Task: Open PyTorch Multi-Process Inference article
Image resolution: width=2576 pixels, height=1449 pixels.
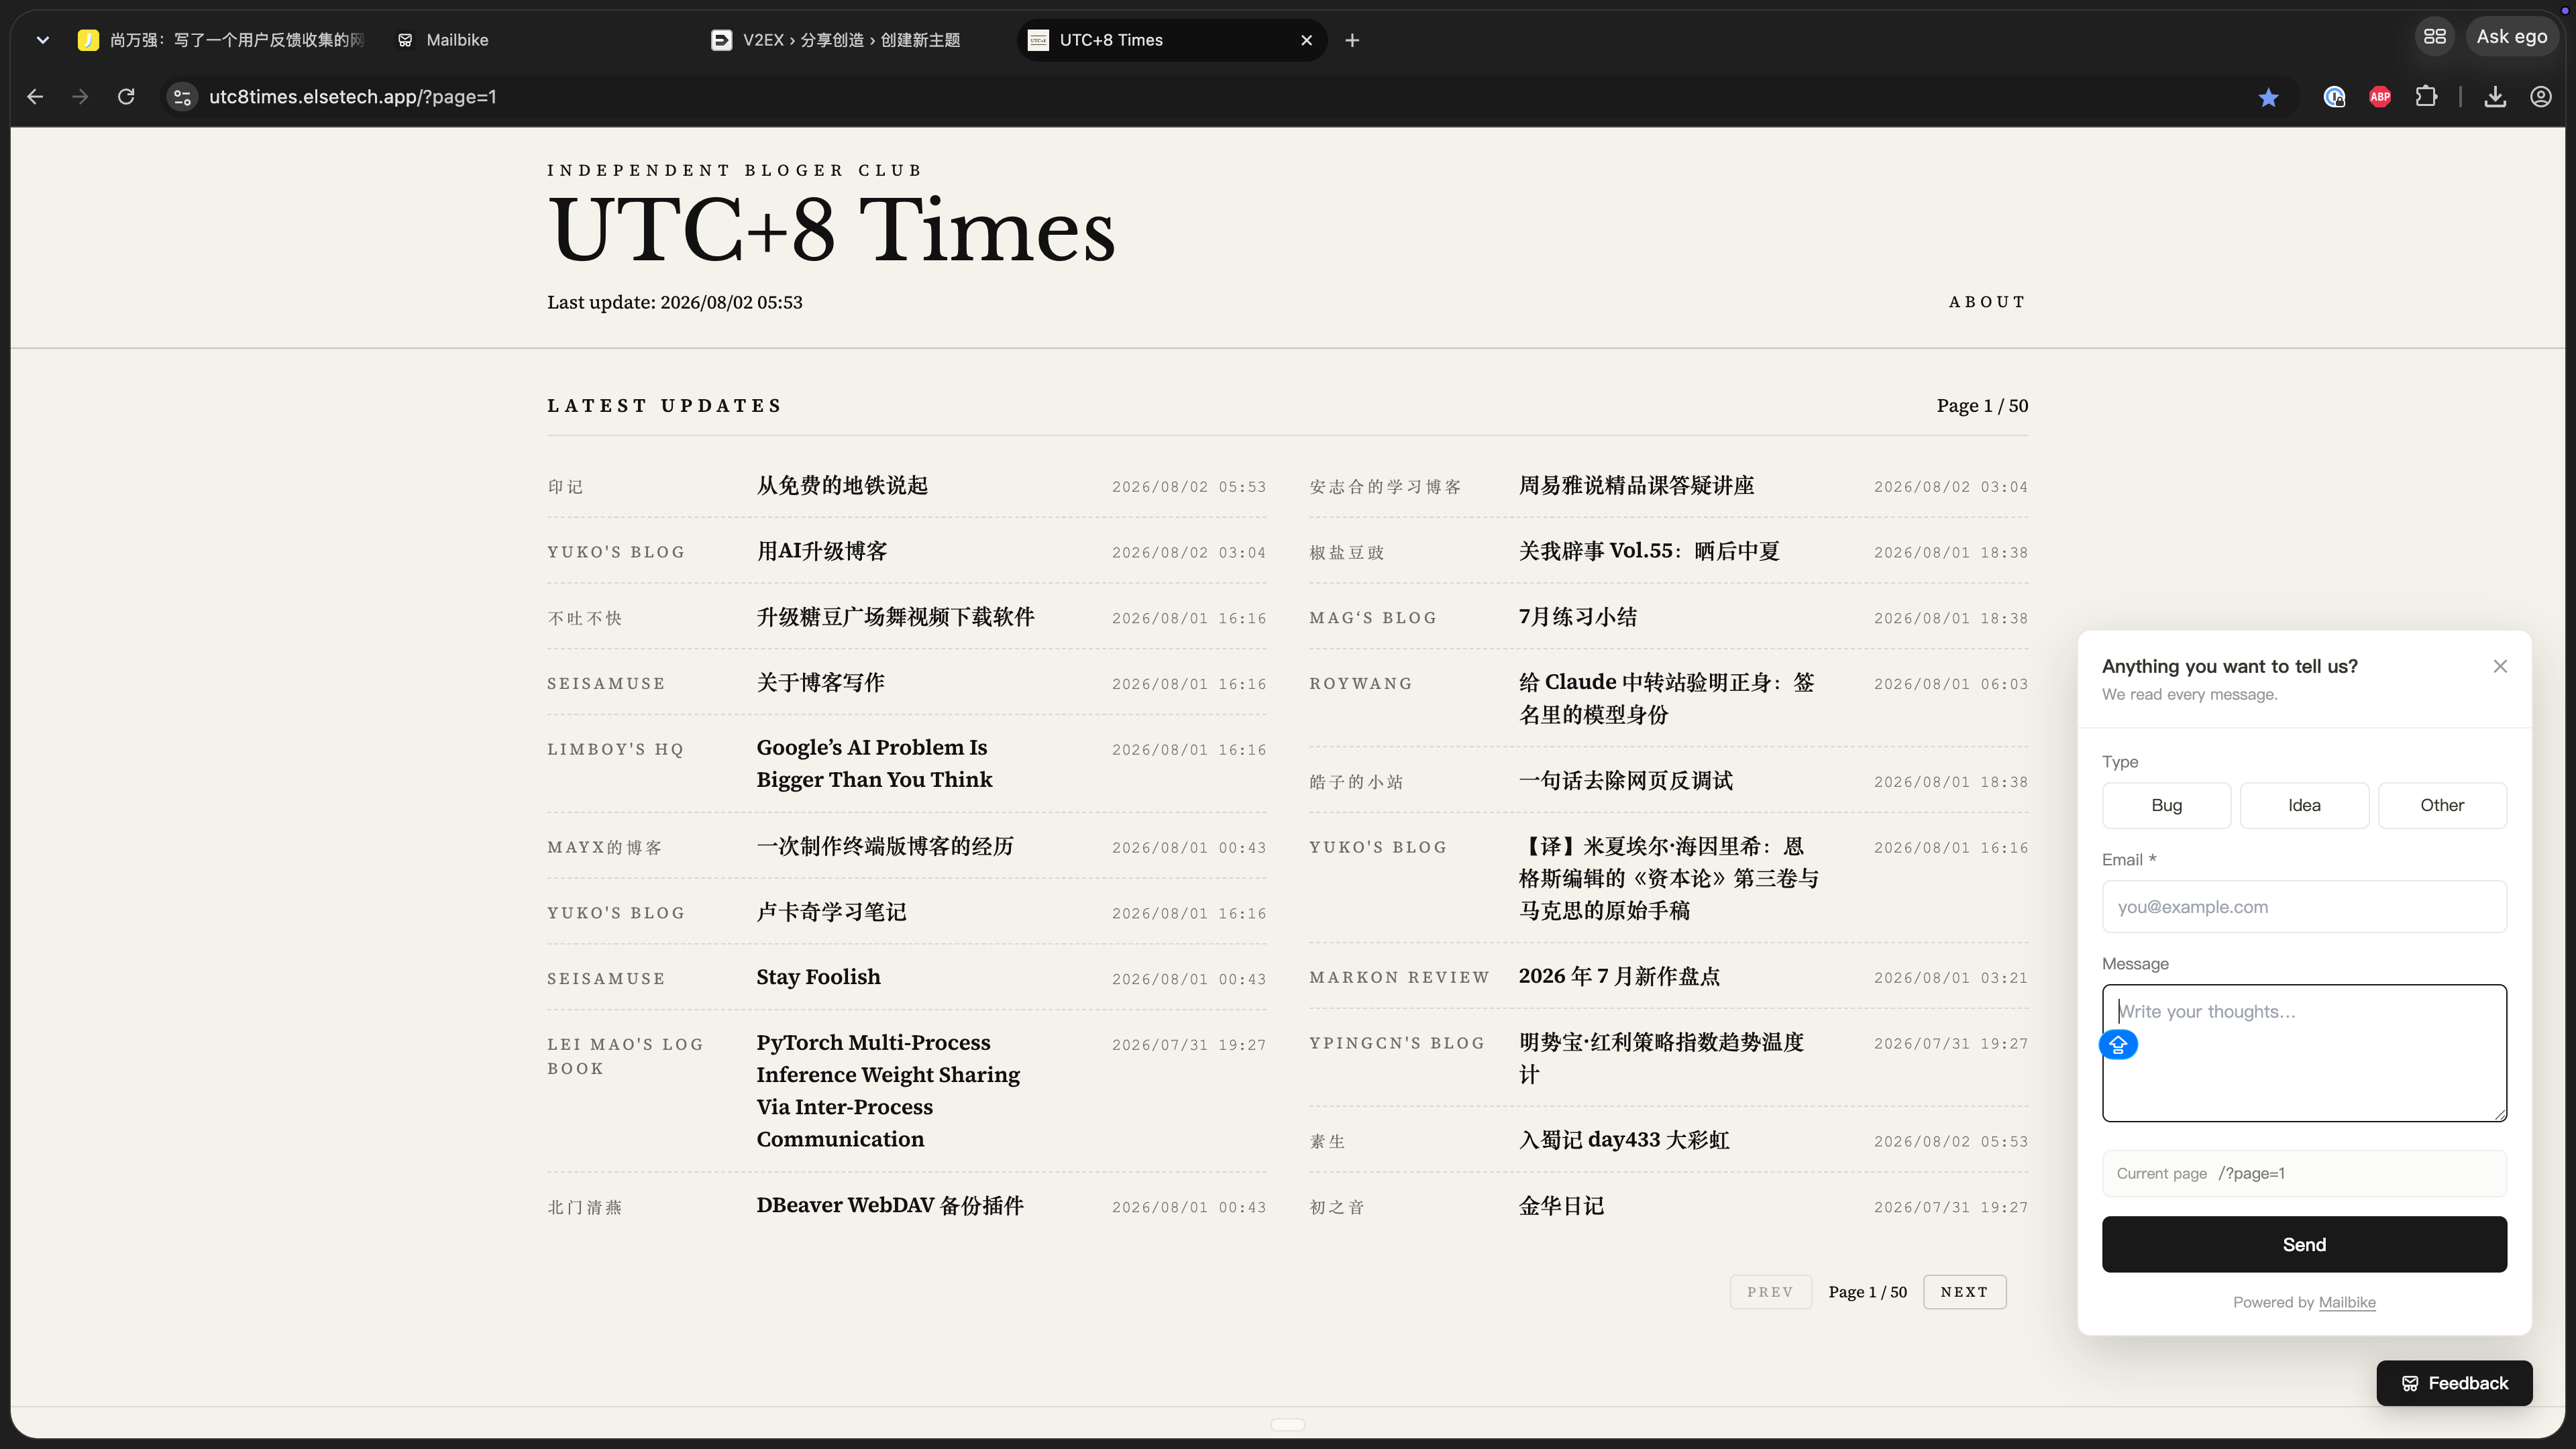Action: [x=888, y=1091]
